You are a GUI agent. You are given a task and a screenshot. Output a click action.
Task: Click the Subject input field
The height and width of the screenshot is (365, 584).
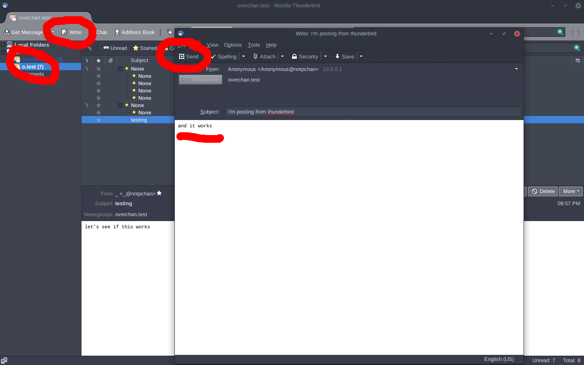pyautogui.click(x=373, y=112)
